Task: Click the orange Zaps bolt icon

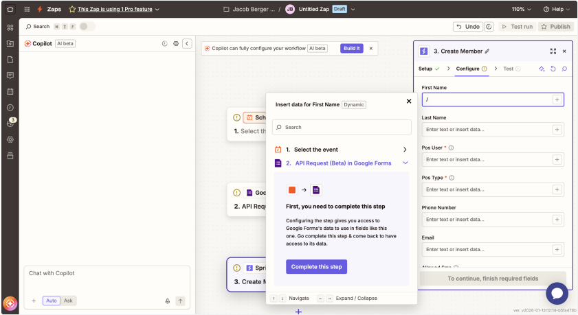Action: 40,9
